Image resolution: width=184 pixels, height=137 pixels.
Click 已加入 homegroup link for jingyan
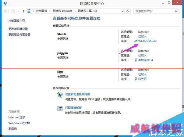pos(142,55)
